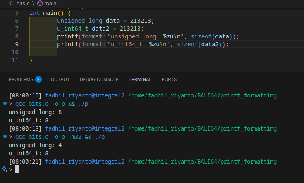Focus the terminal prompt cursor block

pos(17,169)
